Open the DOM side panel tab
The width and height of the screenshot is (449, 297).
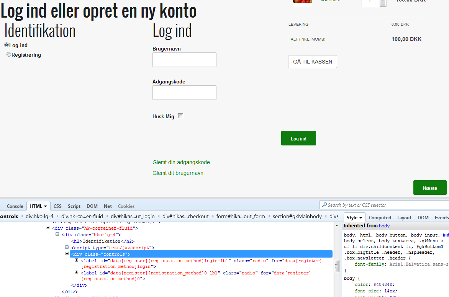(423, 218)
